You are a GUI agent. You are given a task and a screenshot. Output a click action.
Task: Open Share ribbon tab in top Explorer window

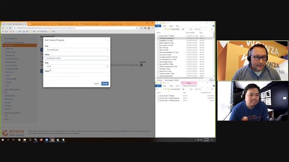click(171, 26)
